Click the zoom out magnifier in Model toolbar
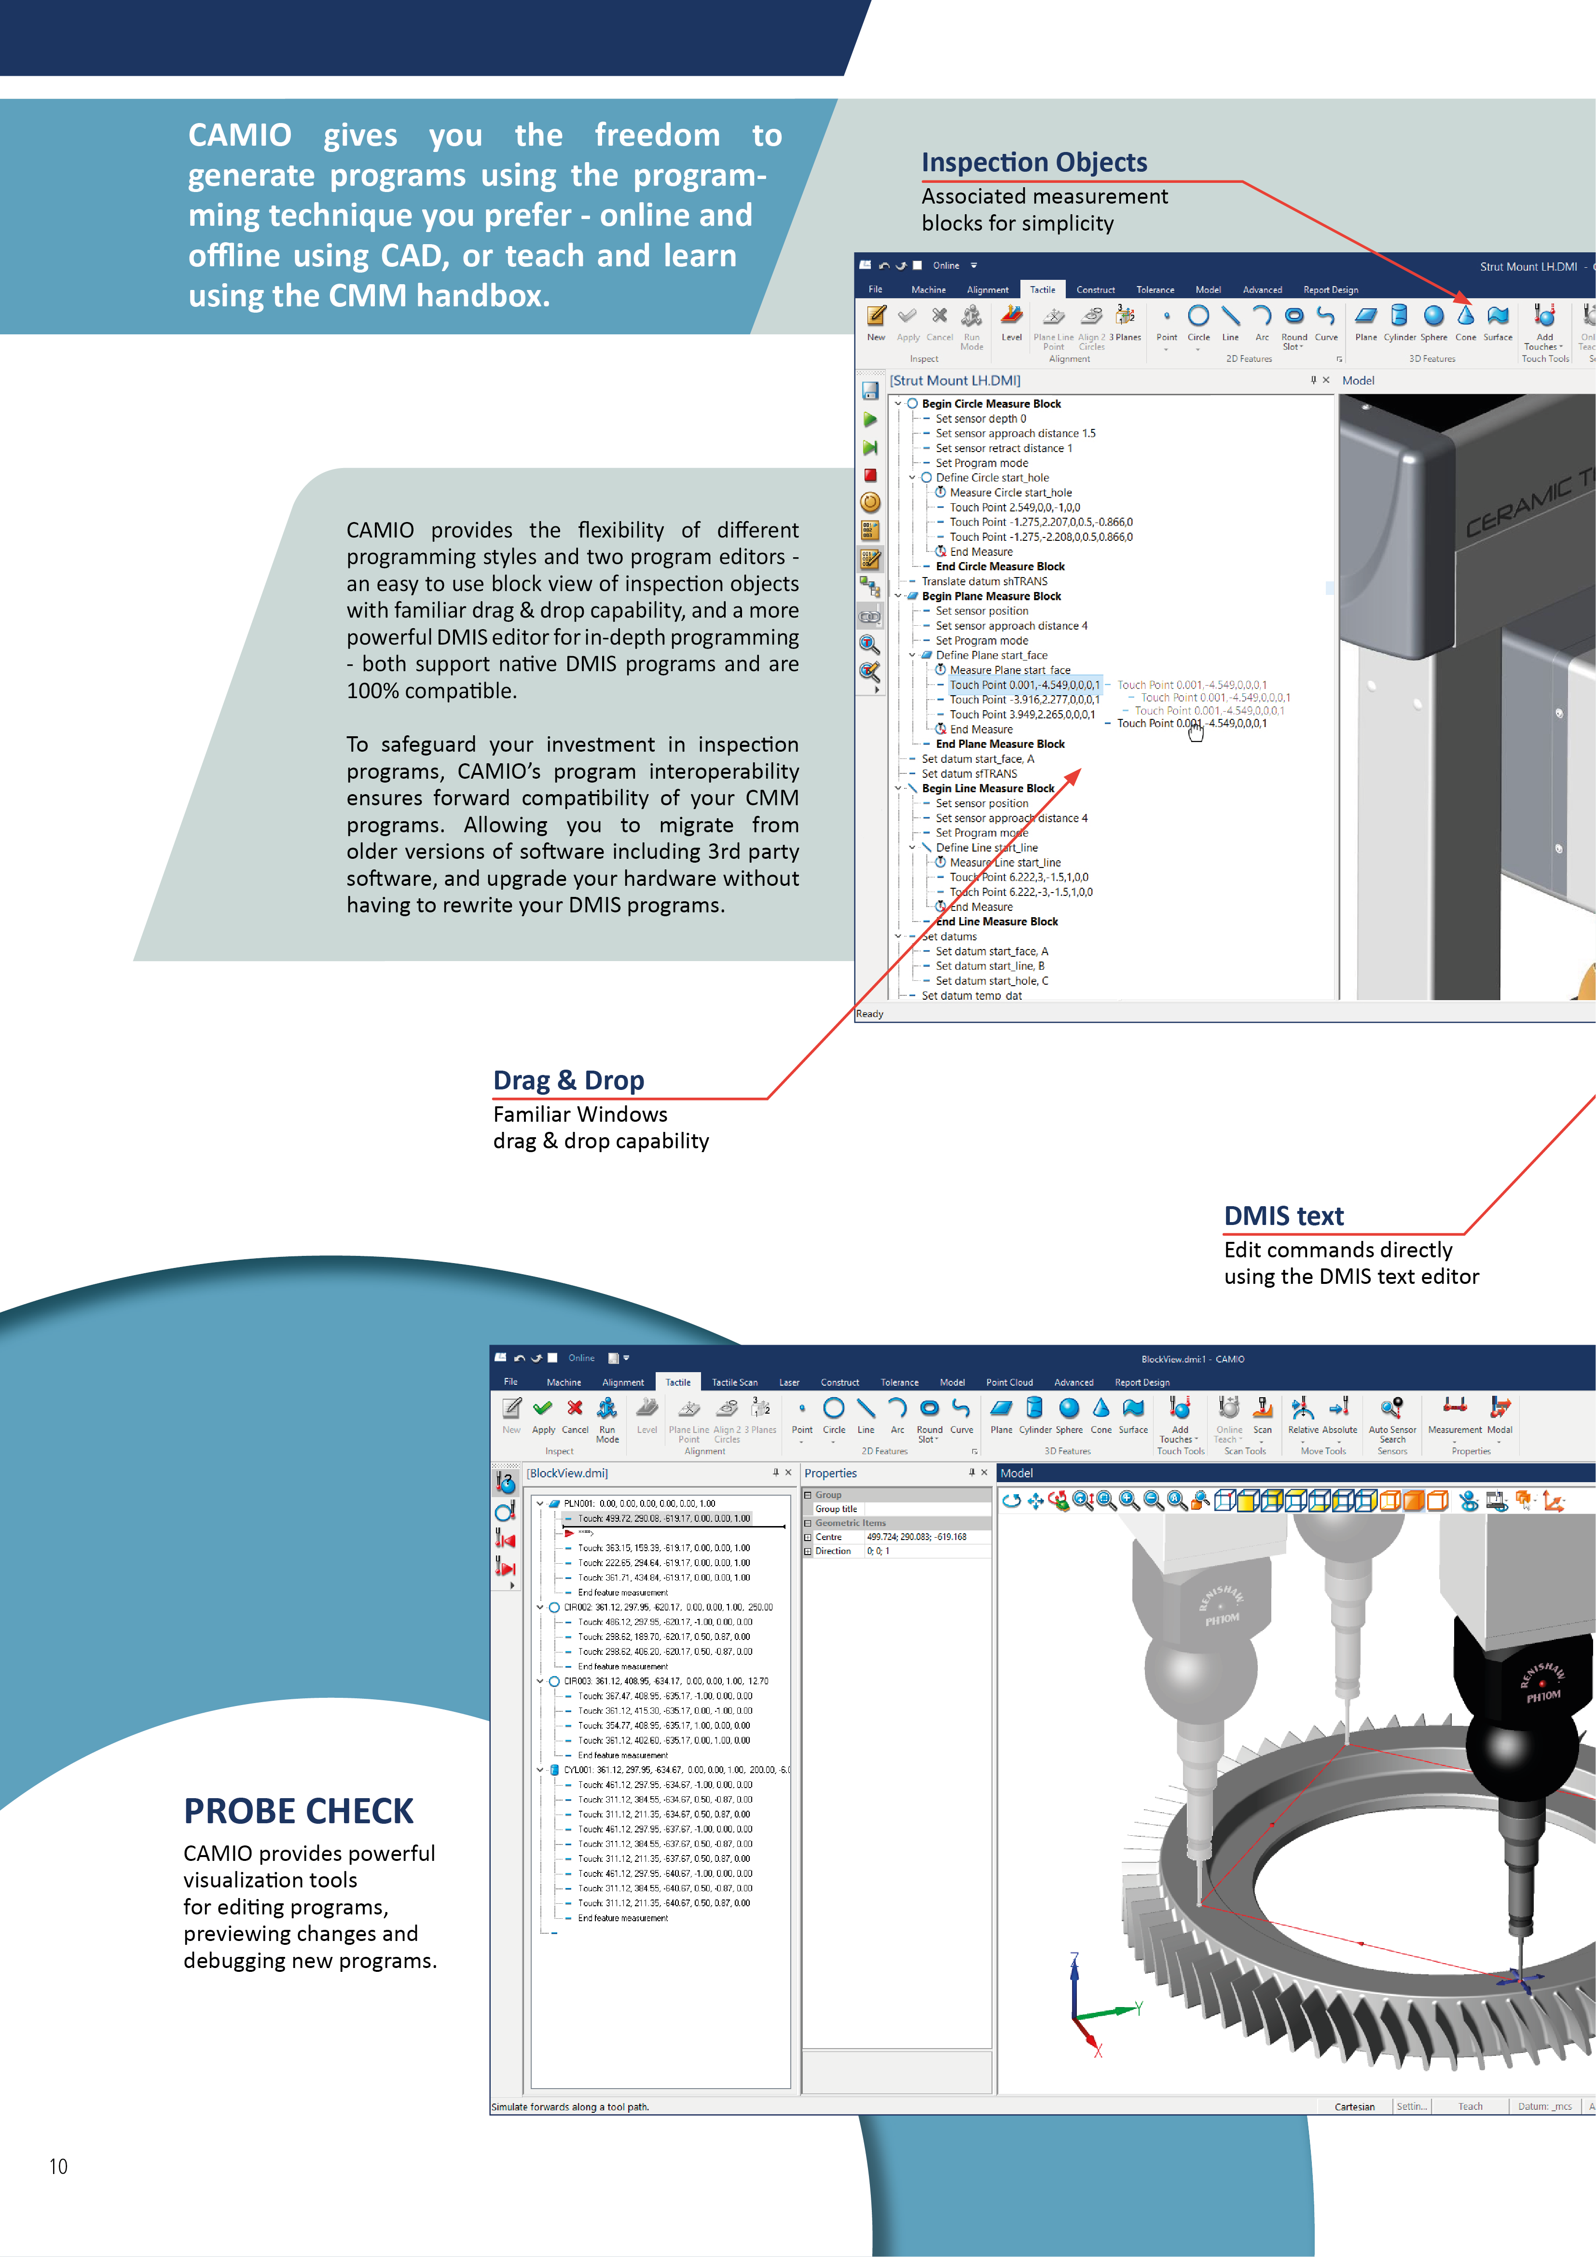The image size is (1596, 2257). [1154, 1500]
